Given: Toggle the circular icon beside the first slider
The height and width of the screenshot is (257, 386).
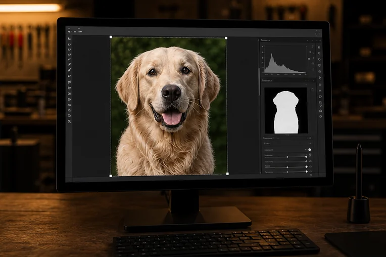Looking at the screenshot, I should coord(310,155).
